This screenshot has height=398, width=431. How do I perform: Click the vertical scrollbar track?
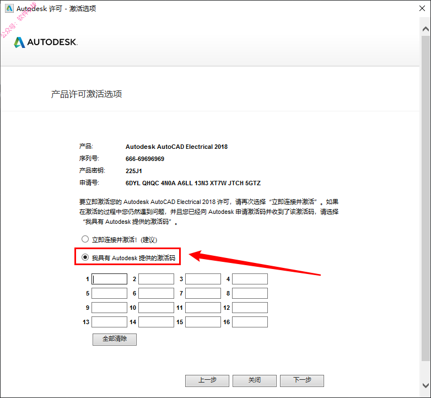425,198
